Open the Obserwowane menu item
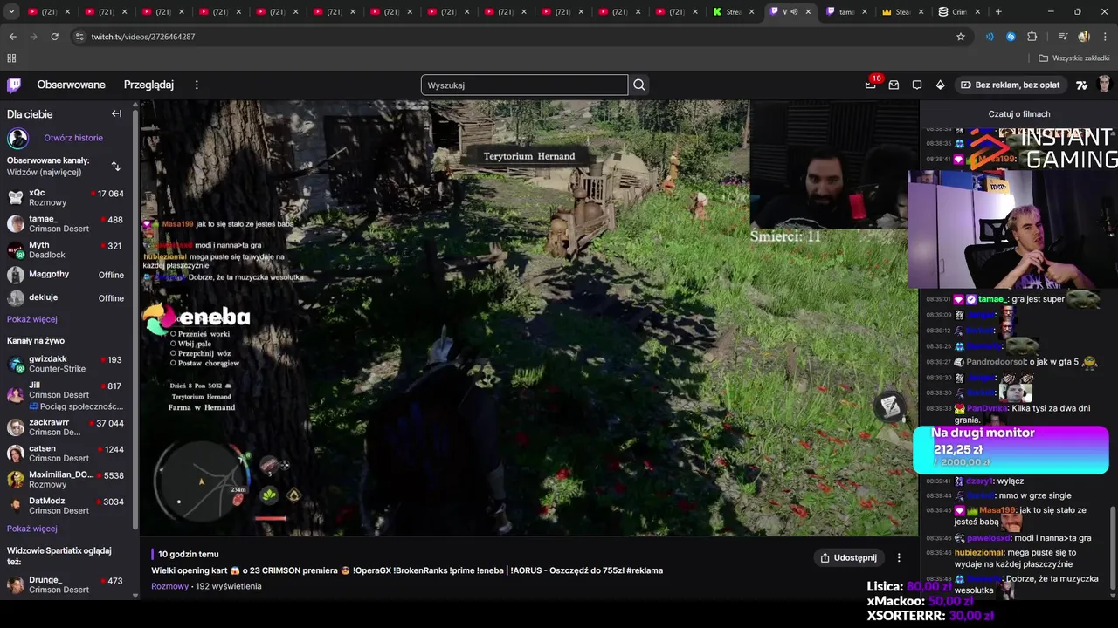Viewport: 1118px width, 628px height. [71, 85]
